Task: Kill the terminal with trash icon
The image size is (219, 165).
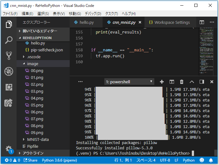Action: point(182,82)
